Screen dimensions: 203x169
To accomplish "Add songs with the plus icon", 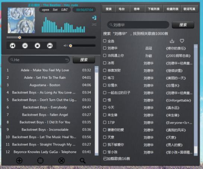I will [19, 161].
